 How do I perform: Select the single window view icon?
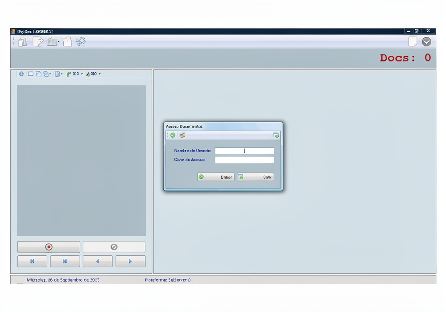[x=30, y=74]
